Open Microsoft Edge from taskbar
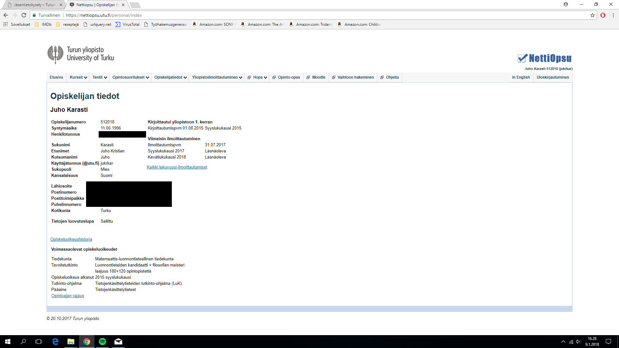619x348 pixels. pyautogui.click(x=55, y=342)
